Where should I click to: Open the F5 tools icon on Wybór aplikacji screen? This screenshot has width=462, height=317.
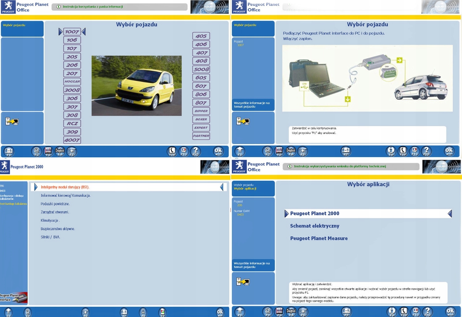303,312
